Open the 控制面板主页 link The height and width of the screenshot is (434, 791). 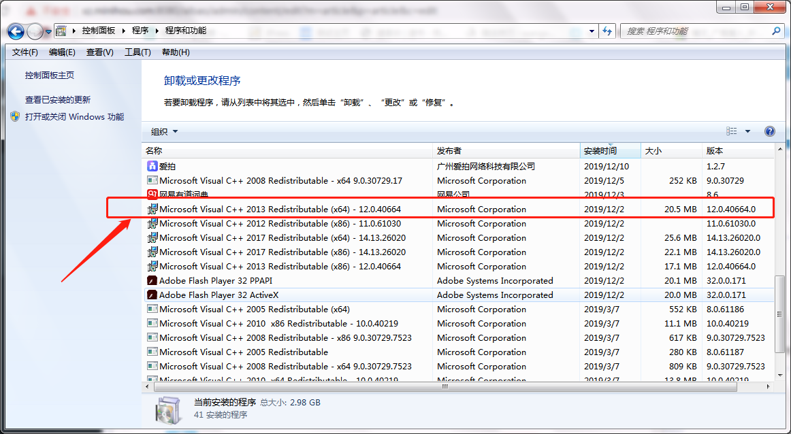[x=50, y=76]
